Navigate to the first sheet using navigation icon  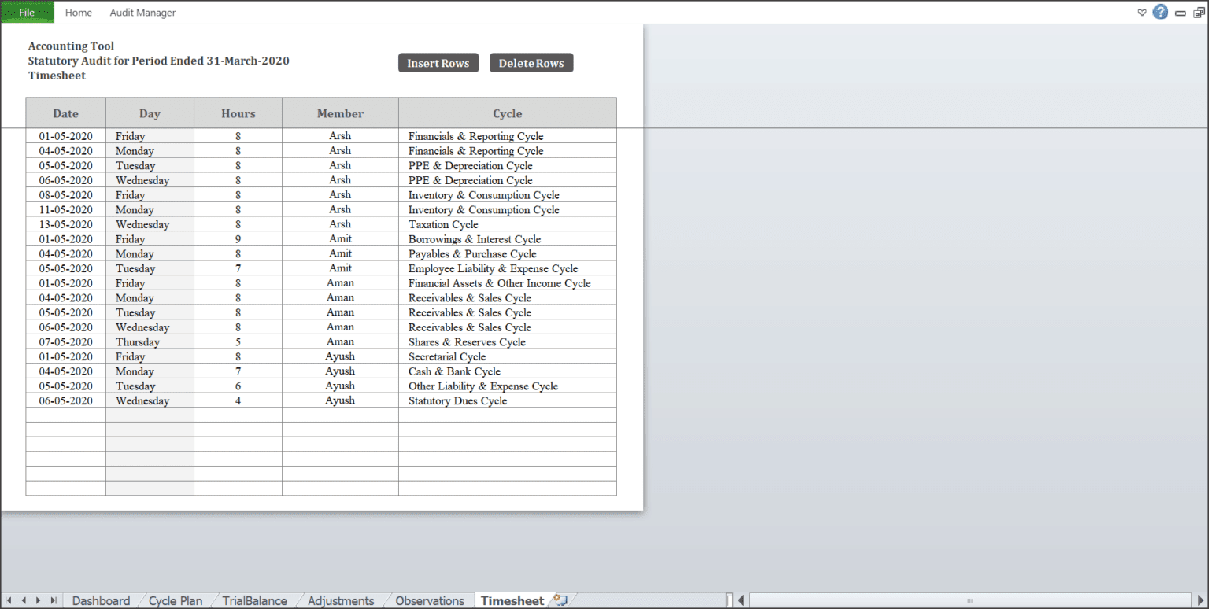9,600
